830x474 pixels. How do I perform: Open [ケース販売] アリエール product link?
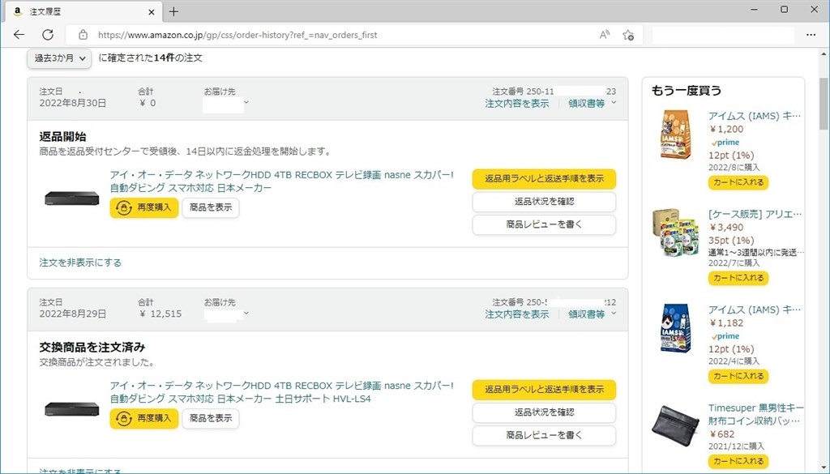[x=755, y=214]
